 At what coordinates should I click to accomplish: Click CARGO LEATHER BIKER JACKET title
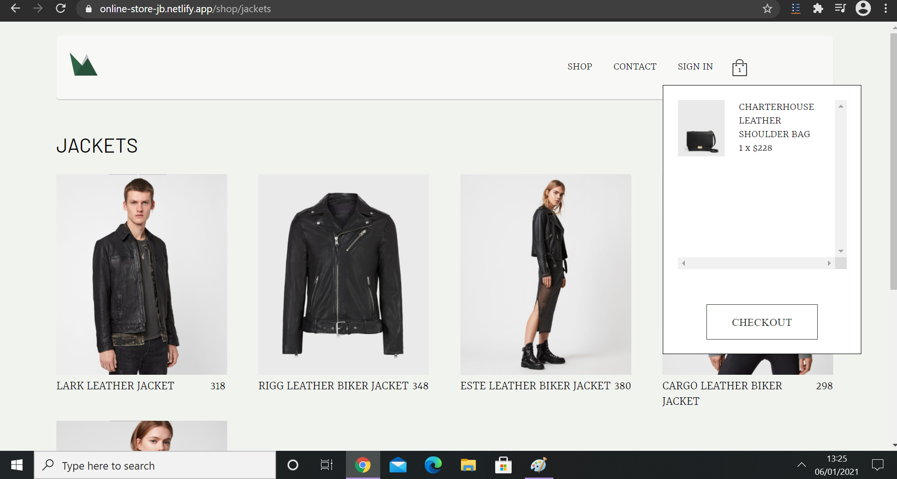click(x=722, y=393)
